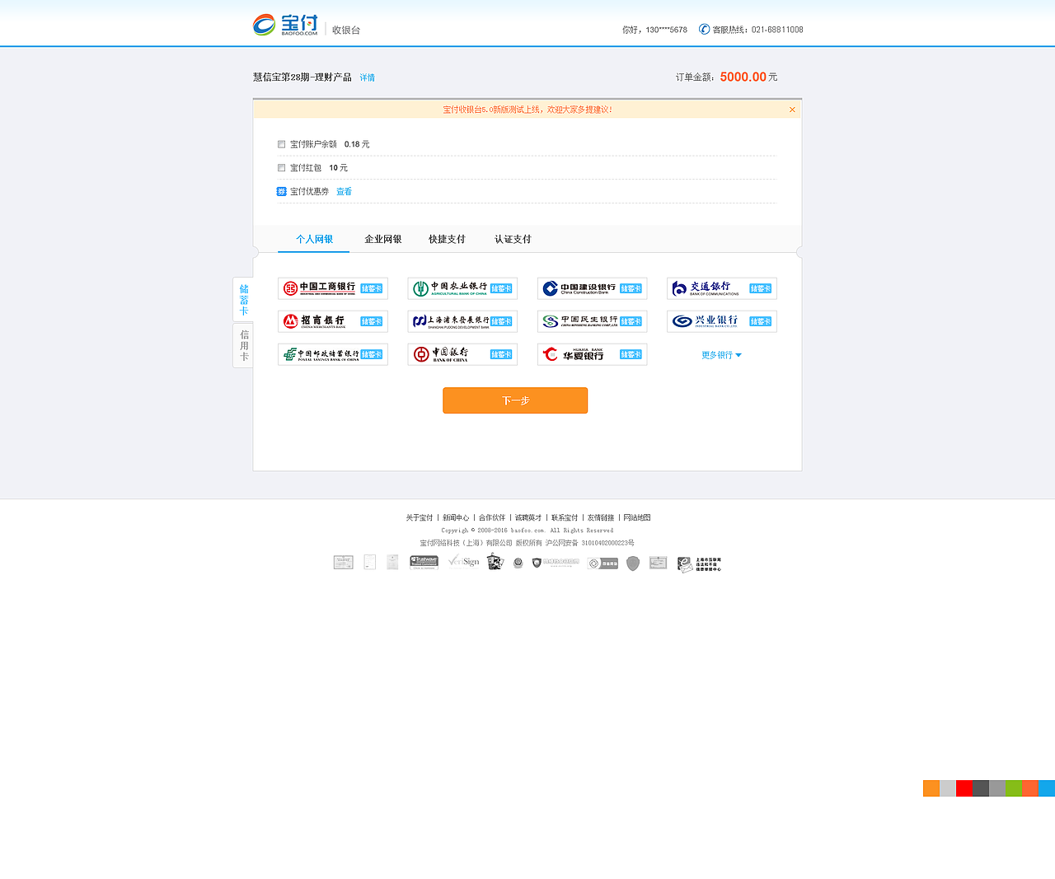Select Bank of China 中国银行
Viewport: 1055px width, 879px height.
(x=462, y=354)
